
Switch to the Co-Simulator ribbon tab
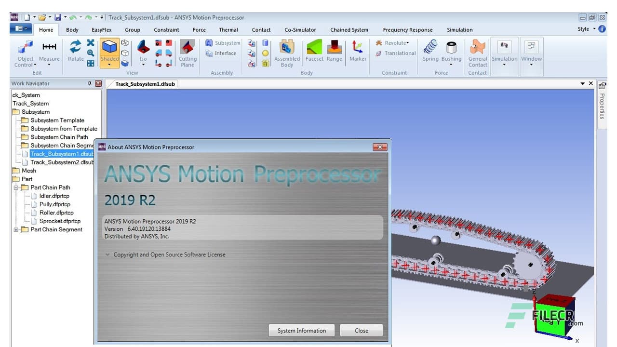[x=300, y=29]
